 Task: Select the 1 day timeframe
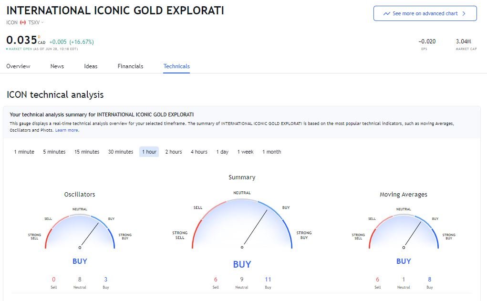coord(222,152)
